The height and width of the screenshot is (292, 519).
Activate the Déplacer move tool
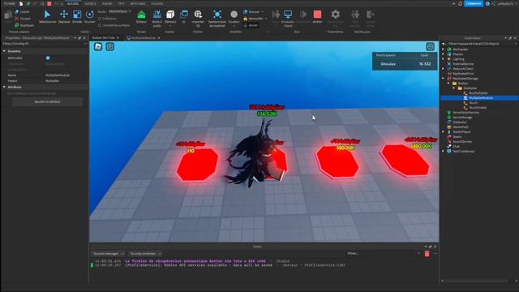[64, 16]
